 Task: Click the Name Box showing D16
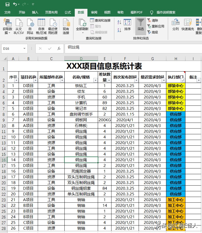pos(12,48)
